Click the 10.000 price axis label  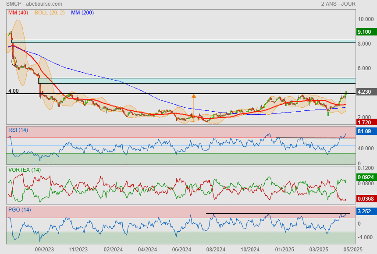click(366, 19)
